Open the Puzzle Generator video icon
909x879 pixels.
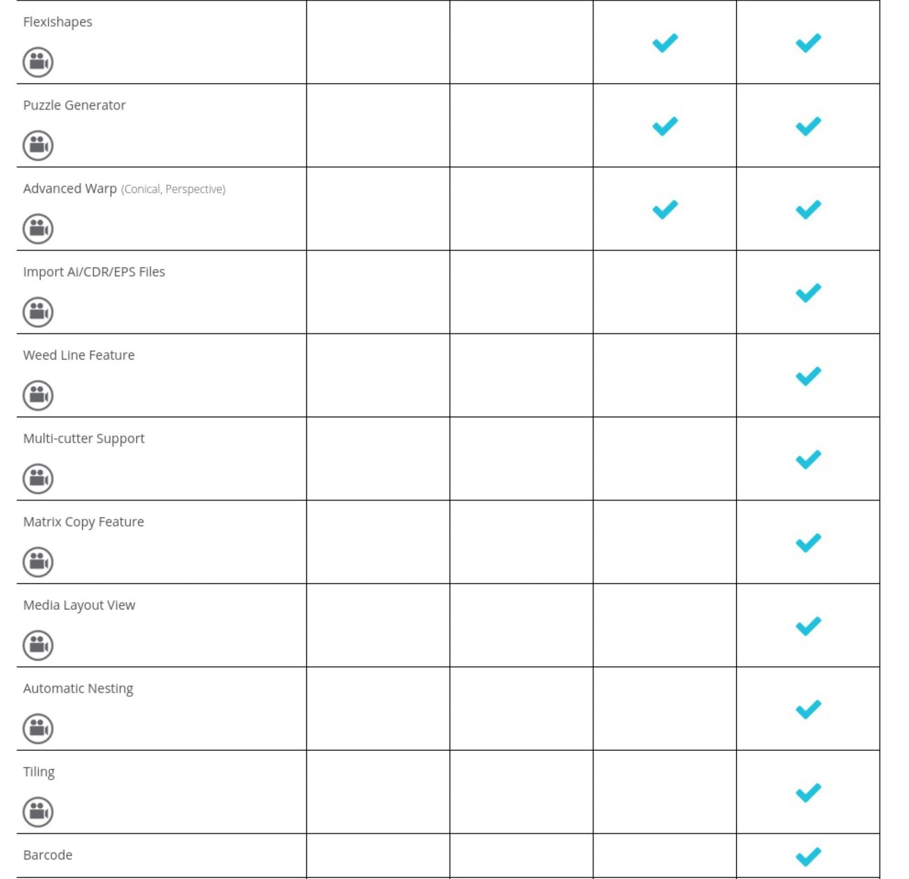pos(38,145)
